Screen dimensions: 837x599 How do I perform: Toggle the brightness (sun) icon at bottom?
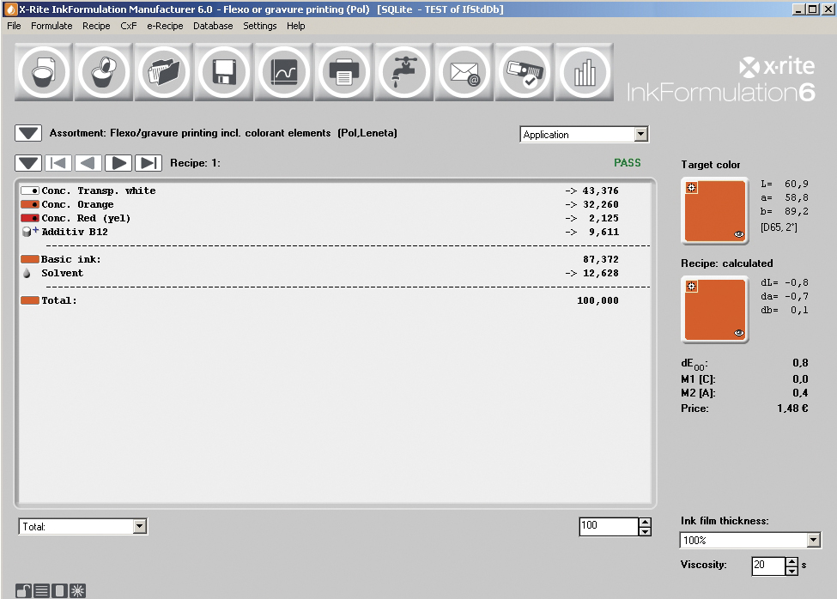(x=76, y=590)
